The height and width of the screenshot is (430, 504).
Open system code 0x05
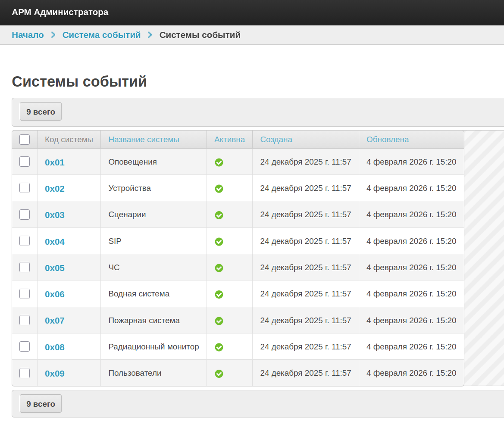55,268
